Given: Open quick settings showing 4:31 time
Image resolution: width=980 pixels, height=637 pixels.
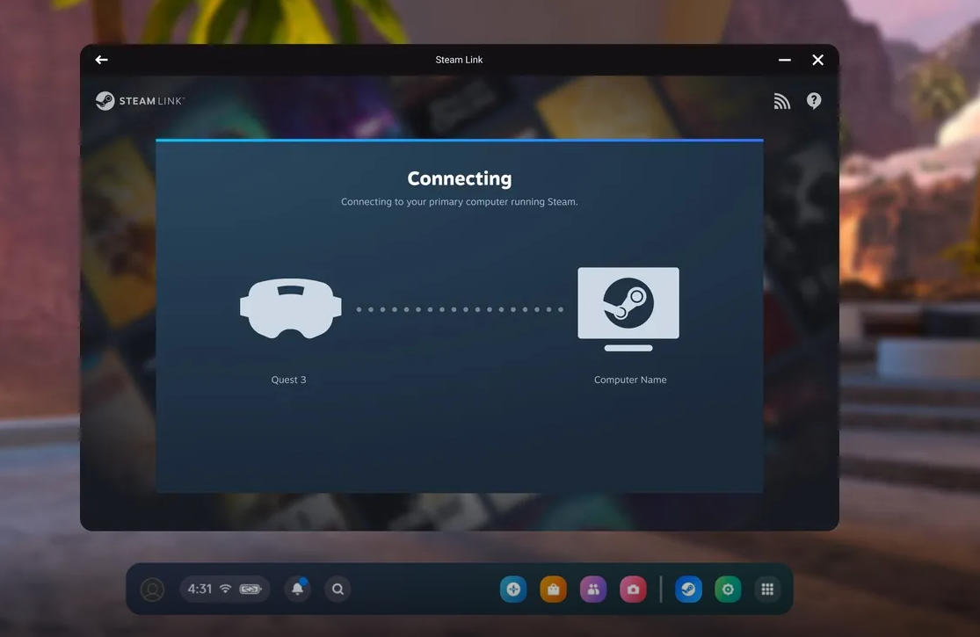Looking at the screenshot, I should 225,589.
